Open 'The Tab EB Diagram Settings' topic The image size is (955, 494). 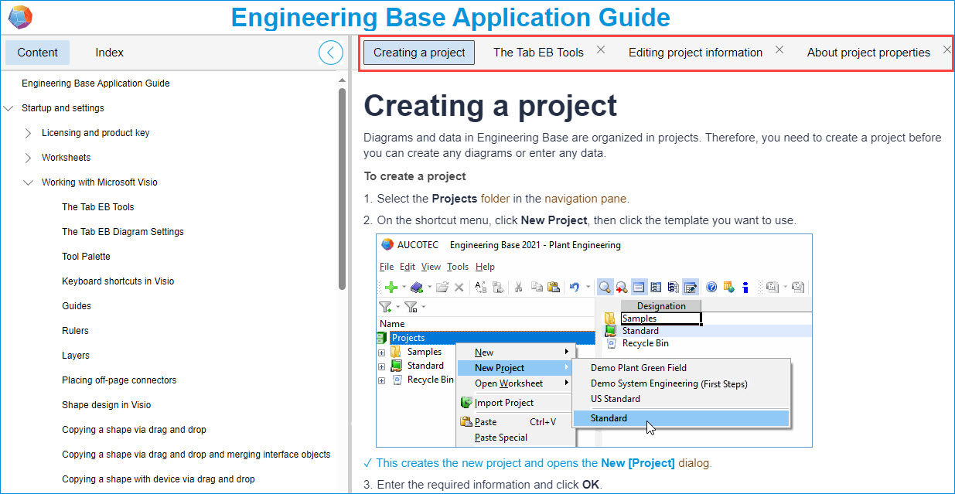click(122, 232)
